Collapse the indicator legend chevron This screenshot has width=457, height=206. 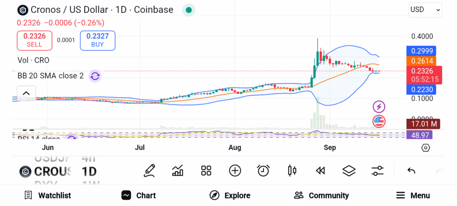click(x=26, y=93)
